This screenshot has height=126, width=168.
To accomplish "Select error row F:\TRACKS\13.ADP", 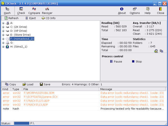I will tap(83, 105).
